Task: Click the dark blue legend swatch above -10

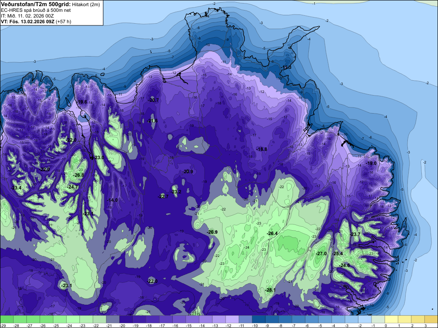Action: pyautogui.click(x=259, y=319)
